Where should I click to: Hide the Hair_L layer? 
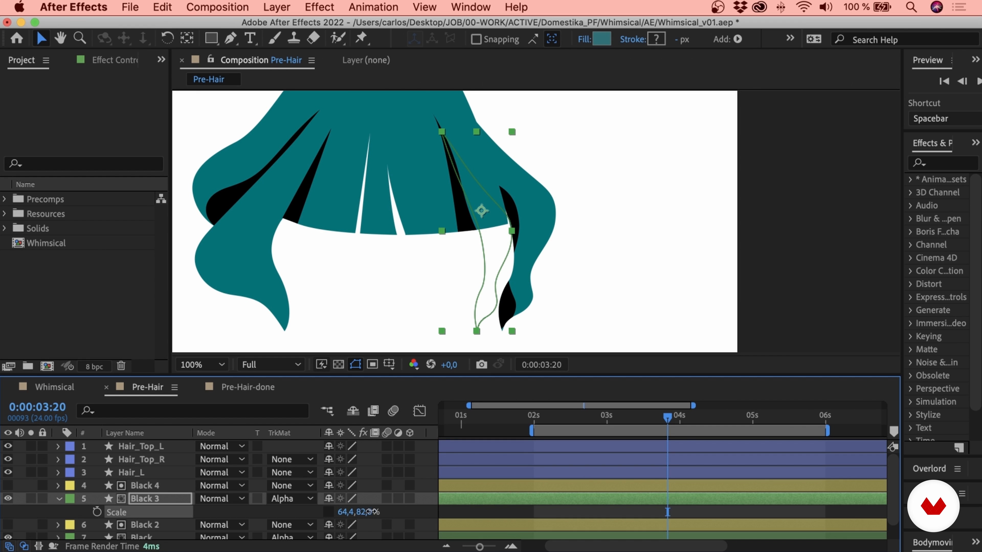[8, 472]
